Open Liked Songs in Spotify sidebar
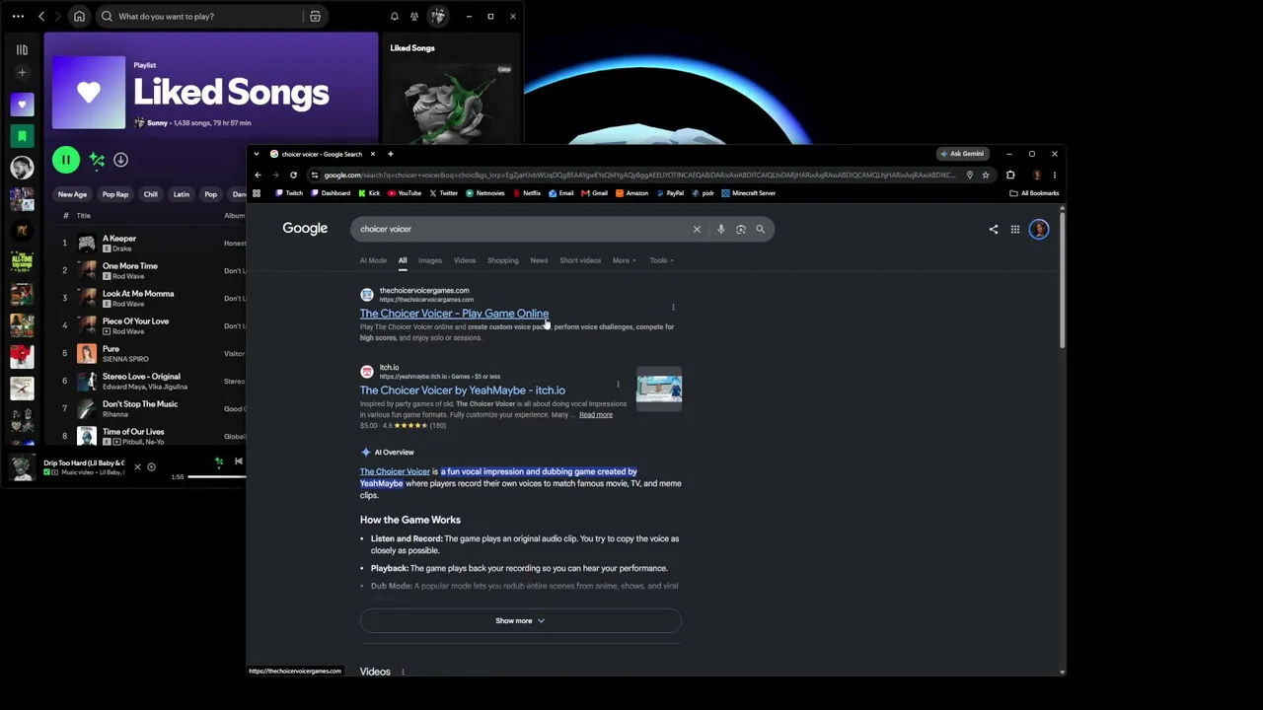The image size is (1263, 710). click(x=22, y=104)
